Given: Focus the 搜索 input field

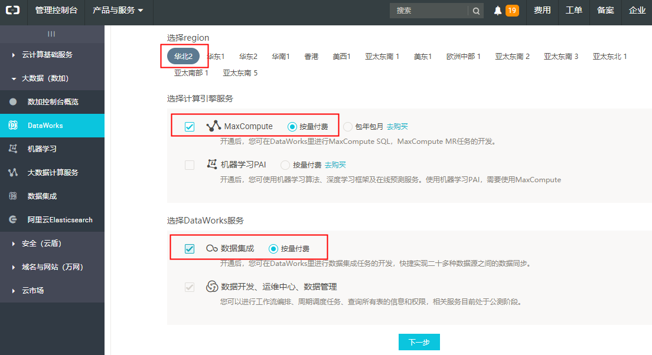Looking at the screenshot, I should pos(429,11).
